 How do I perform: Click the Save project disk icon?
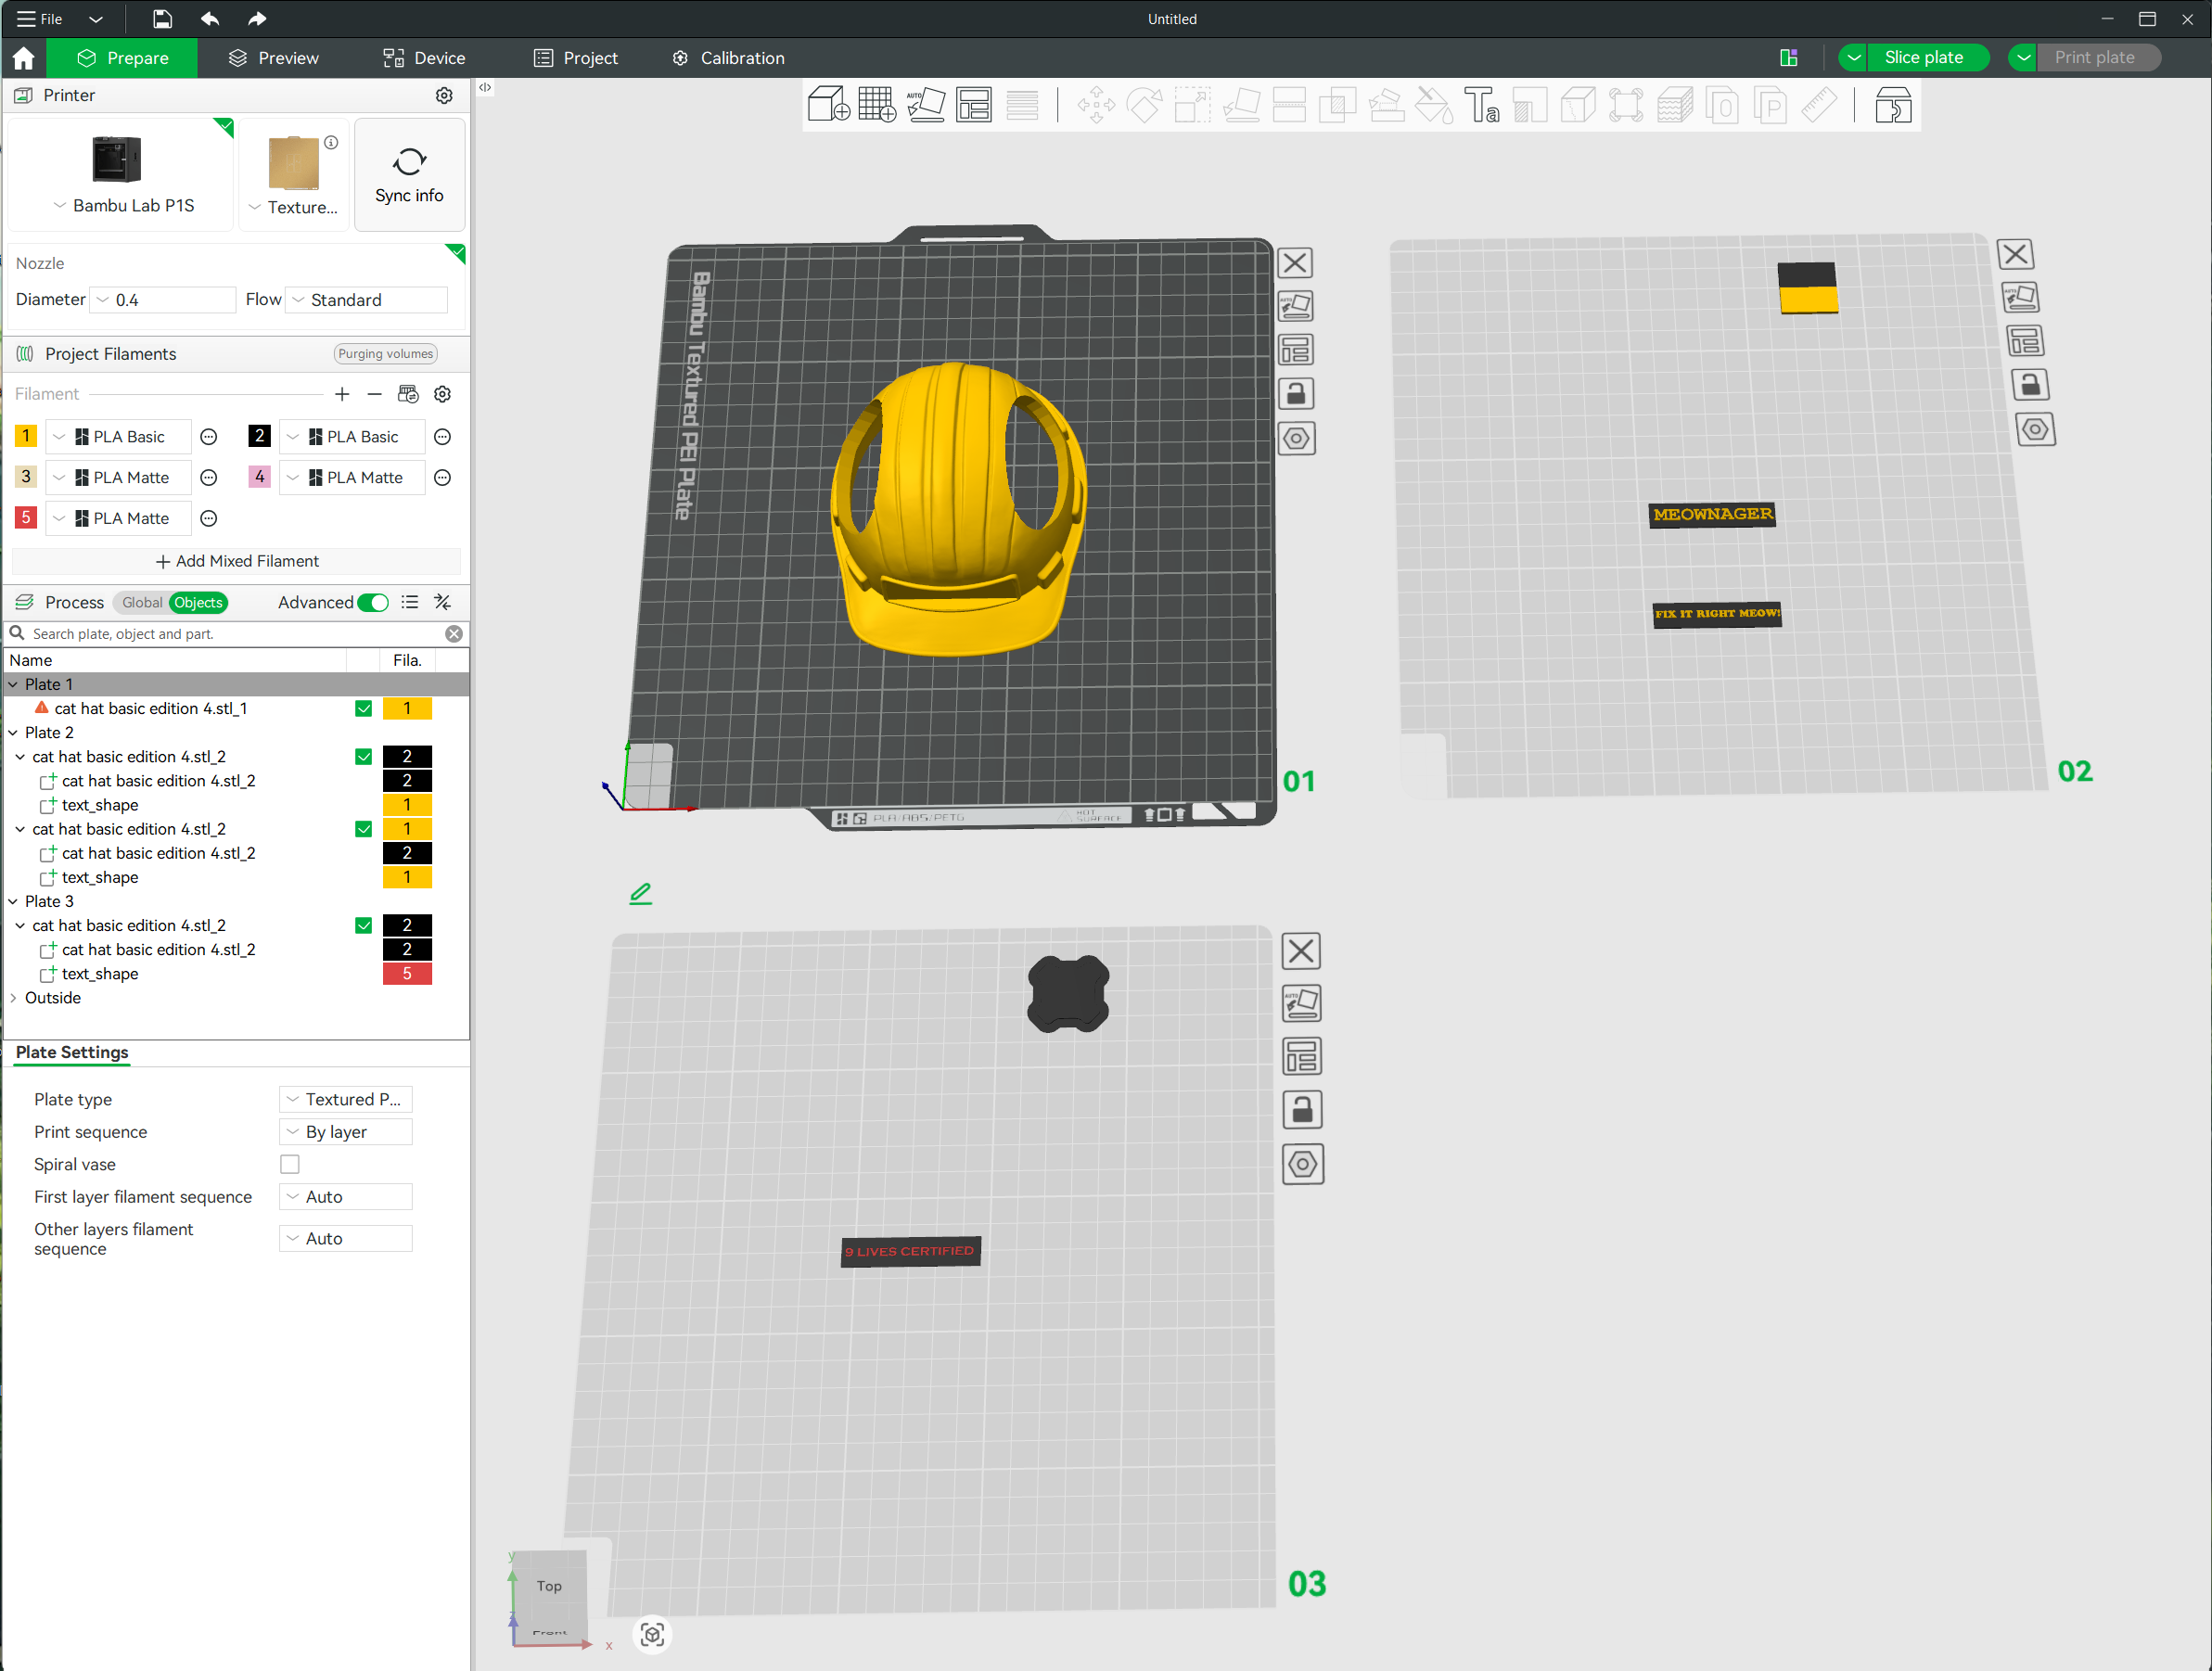click(162, 19)
